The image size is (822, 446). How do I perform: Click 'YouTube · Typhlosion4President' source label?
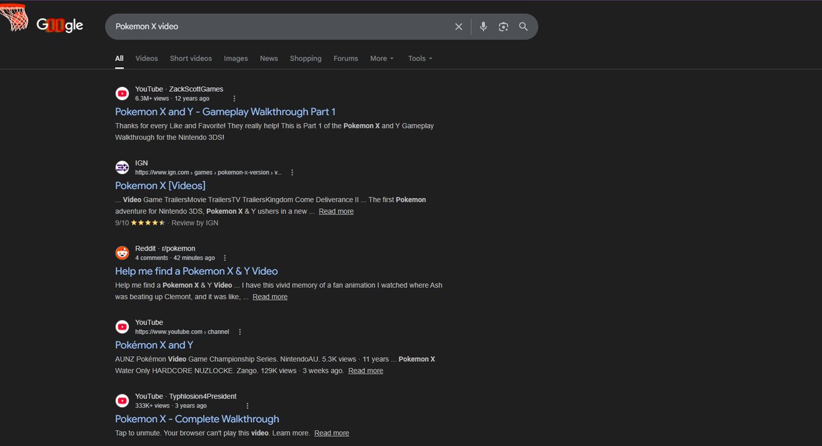coord(186,396)
